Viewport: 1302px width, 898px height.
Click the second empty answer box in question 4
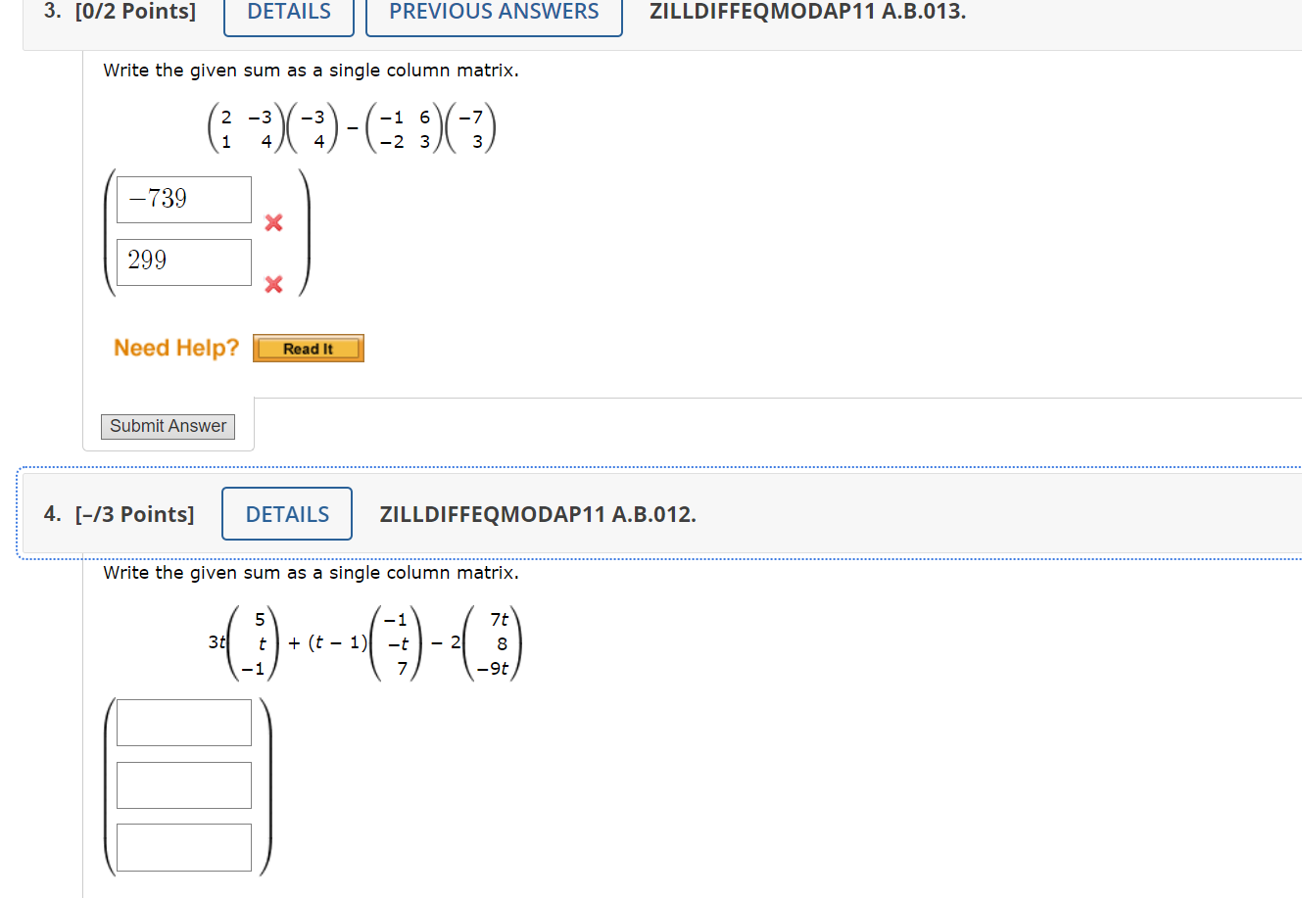coord(183,784)
